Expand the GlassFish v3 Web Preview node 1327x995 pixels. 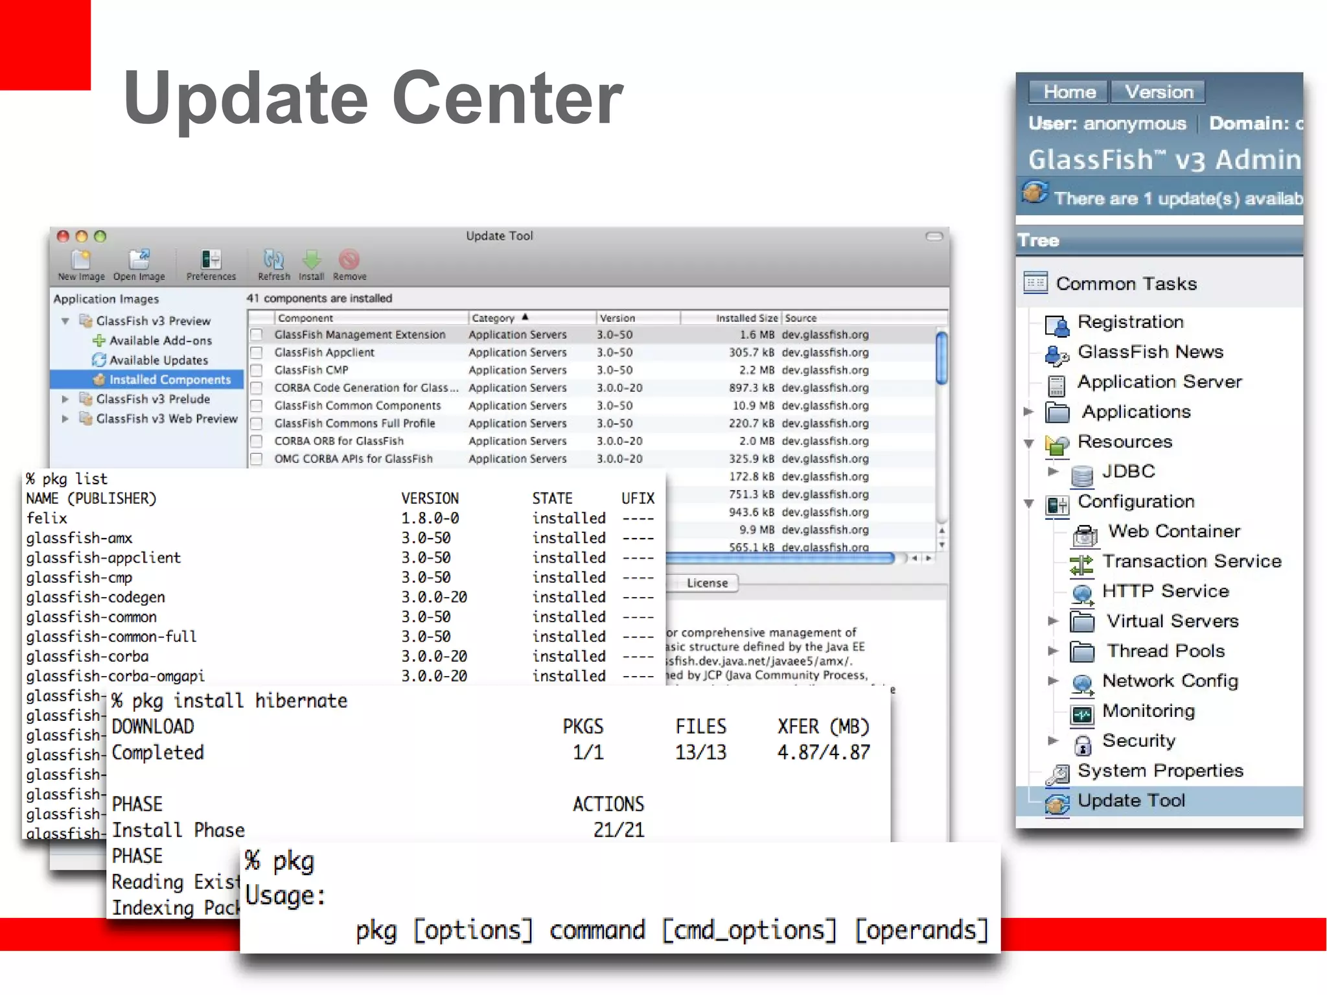coord(65,419)
